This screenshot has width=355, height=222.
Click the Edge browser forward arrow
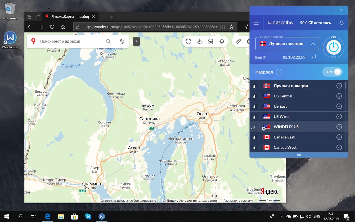coord(41,27)
